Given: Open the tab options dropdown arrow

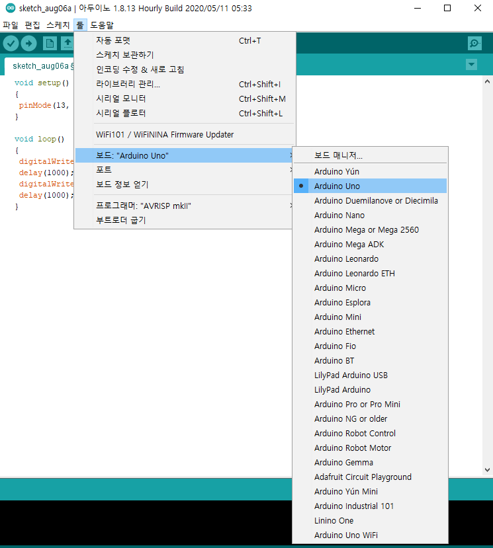Looking at the screenshot, I should tap(471, 64).
